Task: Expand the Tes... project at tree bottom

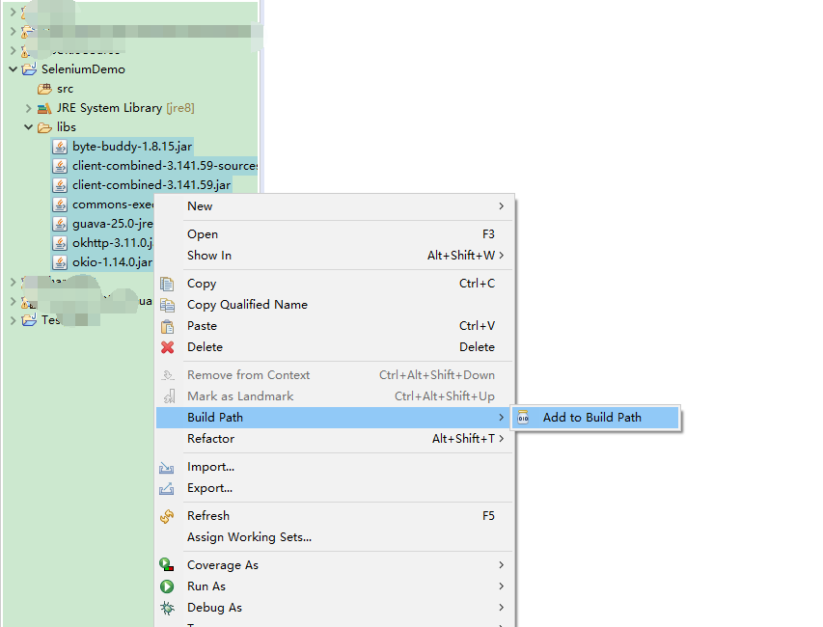Action: [x=14, y=320]
